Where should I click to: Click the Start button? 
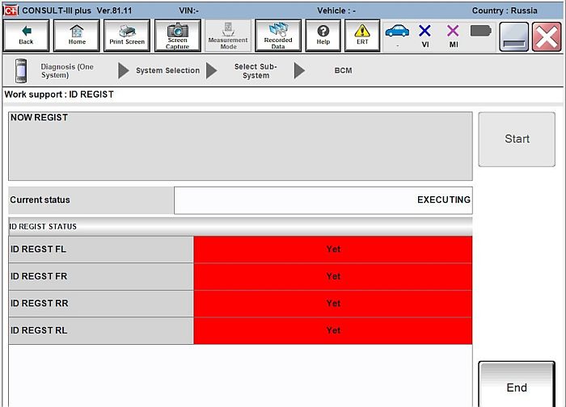coord(517,139)
